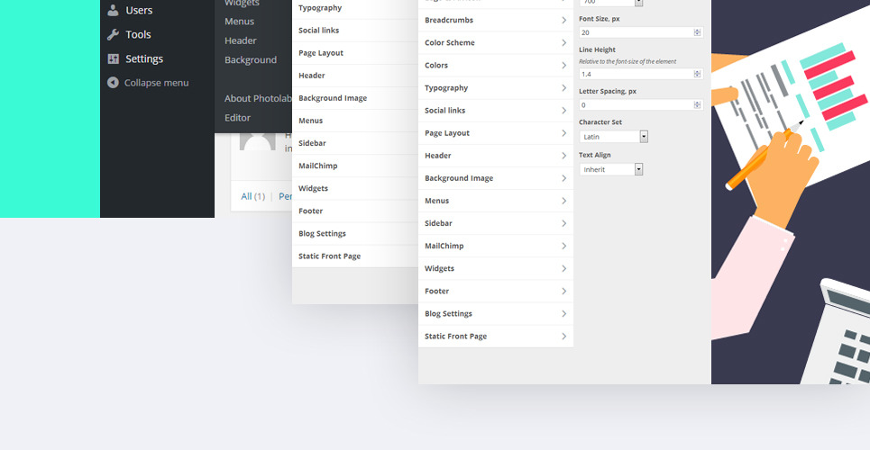Screen dimensions: 870x450
Task: Choose Editor in the dark submenu
Action: (238, 118)
